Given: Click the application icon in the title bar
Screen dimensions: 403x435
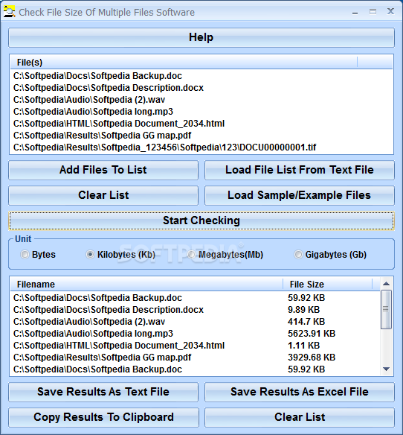Looking at the screenshot, I should [9, 12].
